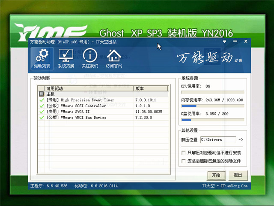Open the 访问官网 home icon
This screenshot has width=274, height=206.
pos(114,59)
